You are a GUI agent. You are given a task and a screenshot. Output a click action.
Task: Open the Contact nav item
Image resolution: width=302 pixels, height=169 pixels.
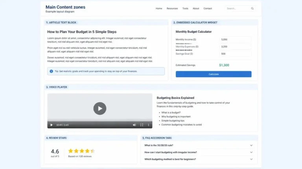208,9
